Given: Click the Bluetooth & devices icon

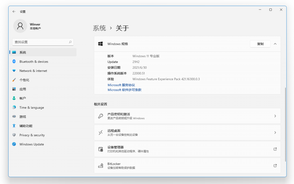Looking at the screenshot, I should click(14, 61).
